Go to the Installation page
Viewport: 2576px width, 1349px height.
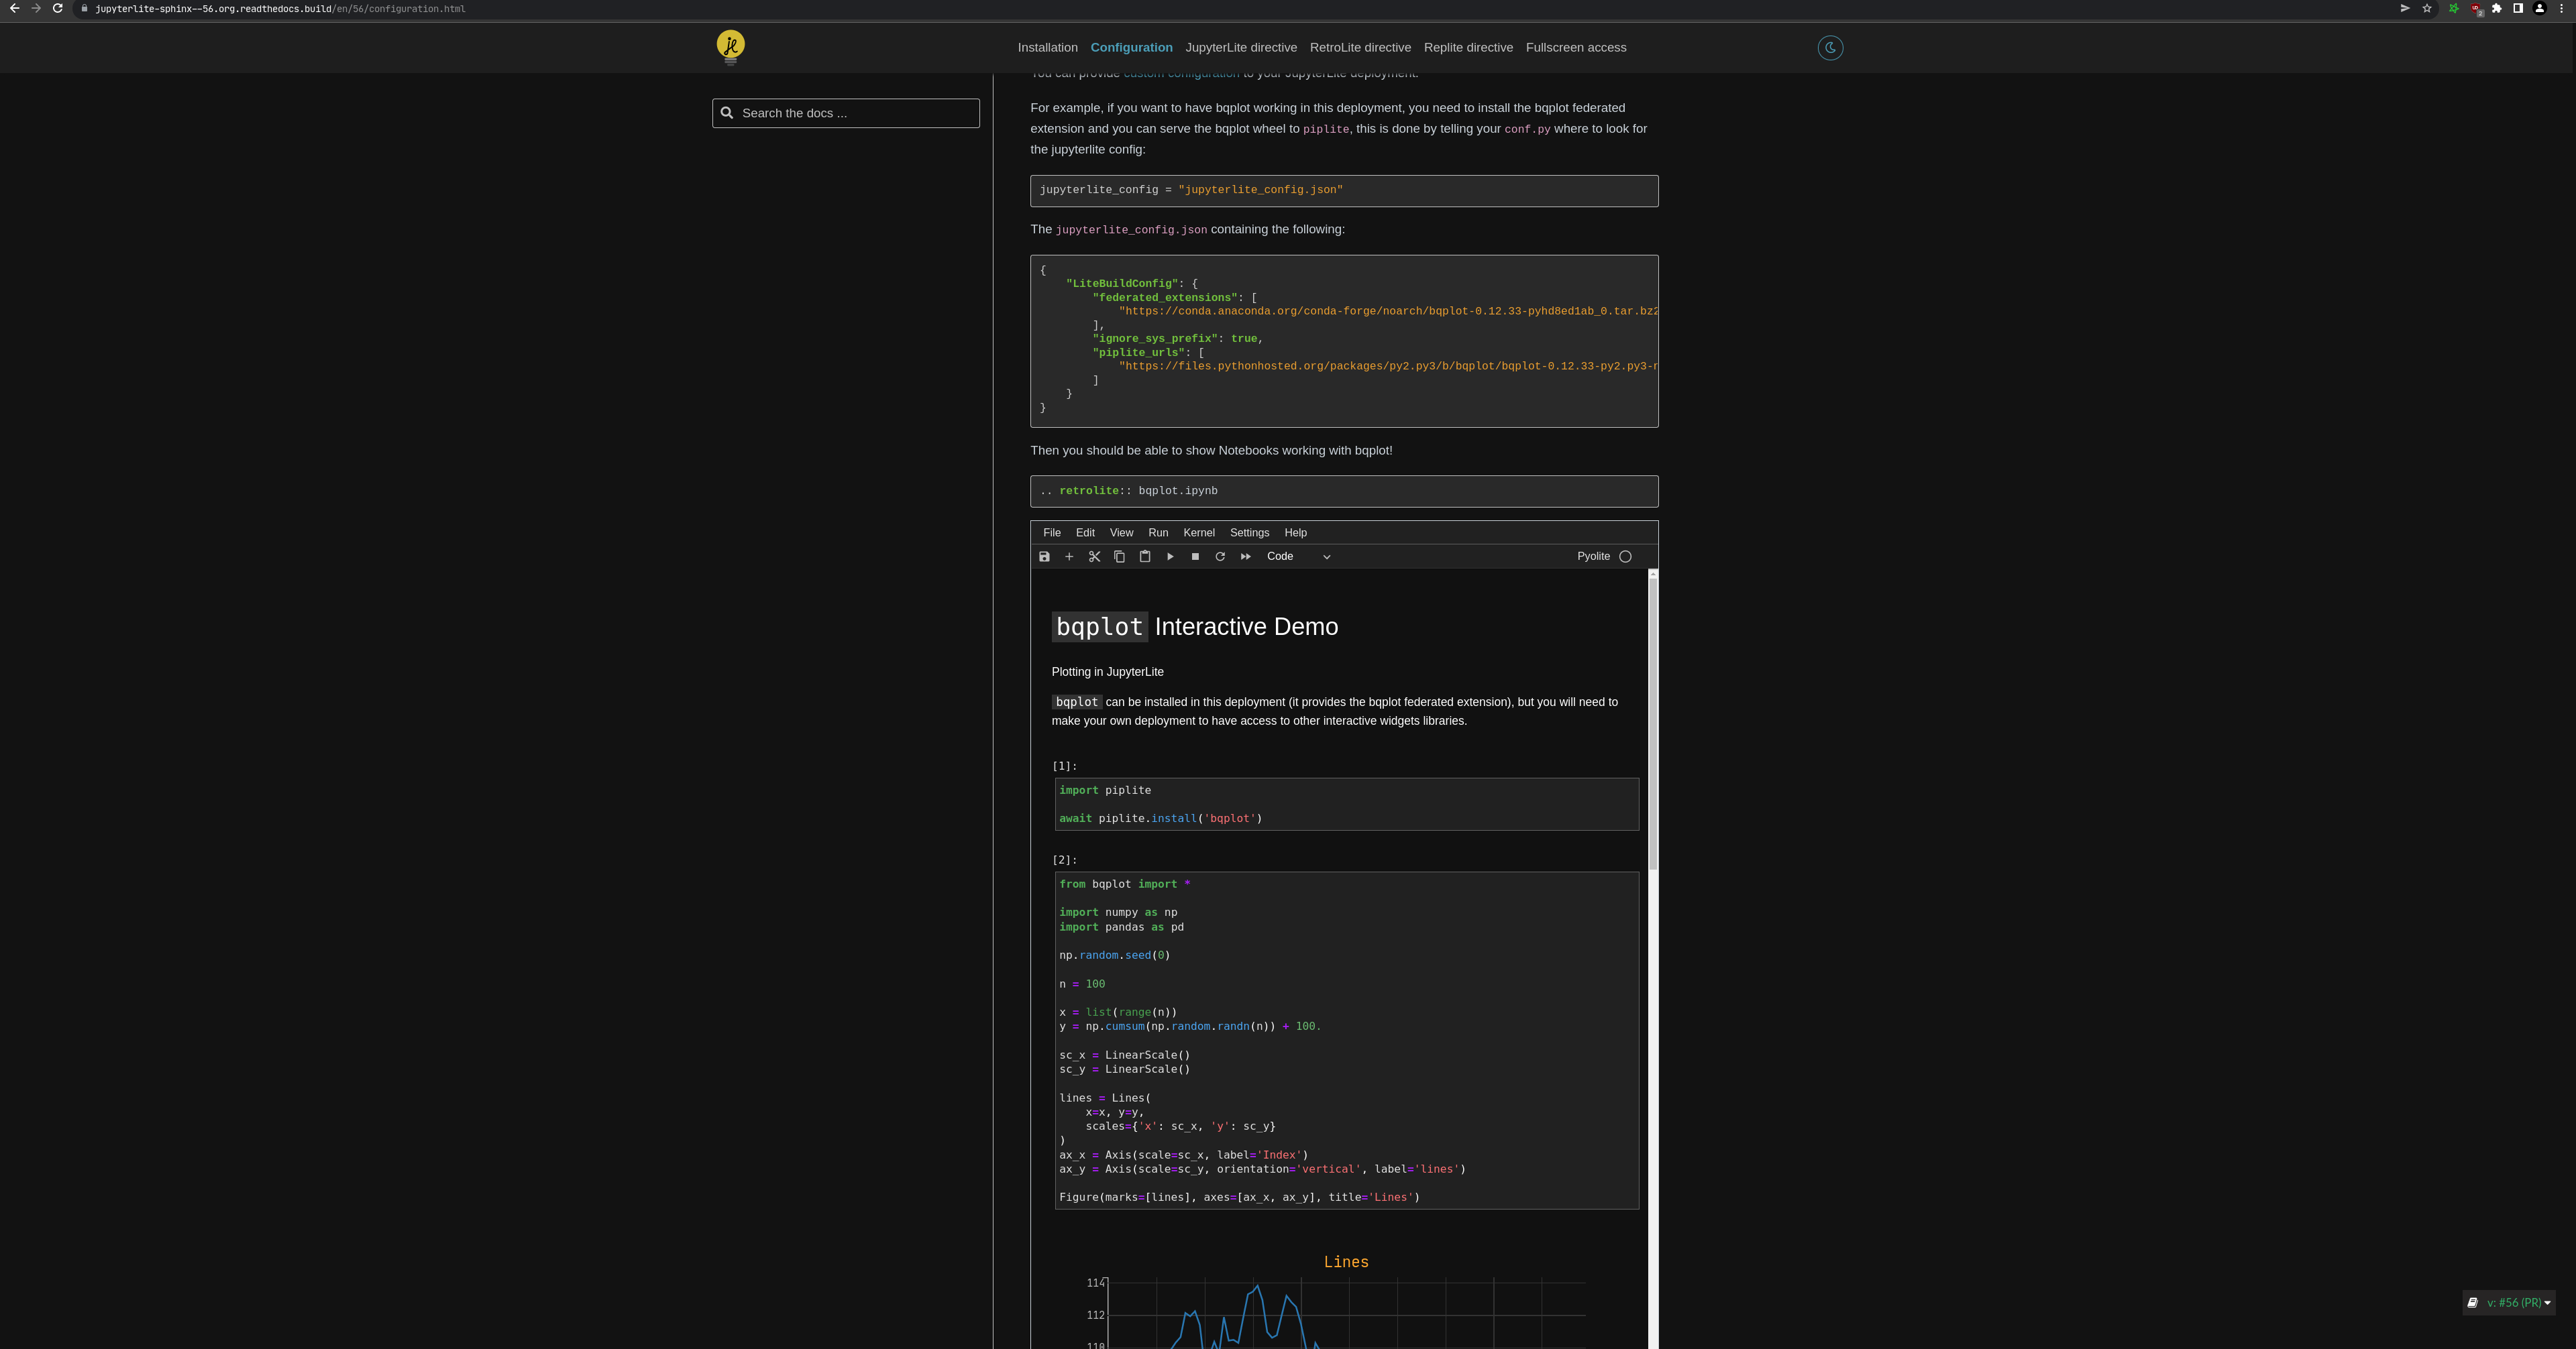coord(1047,48)
